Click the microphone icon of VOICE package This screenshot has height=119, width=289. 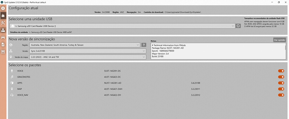coord(12,71)
